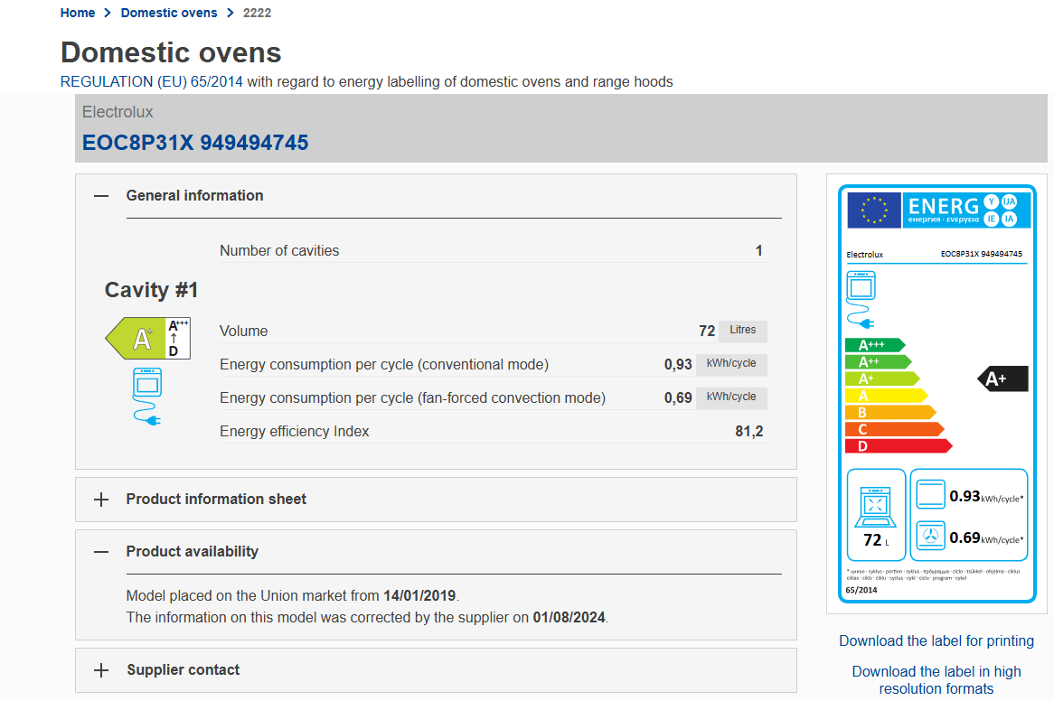Viewport: 1054px width, 701px height.
Task: Click the oven plug icon at label top
Action: click(861, 298)
